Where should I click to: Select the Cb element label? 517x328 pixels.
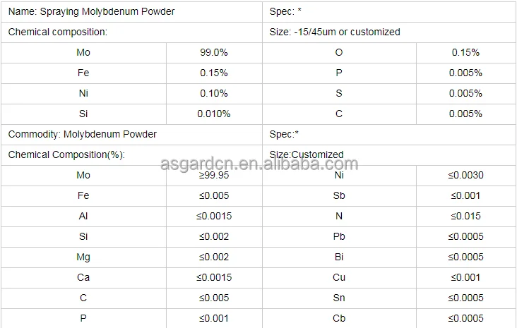tap(339, 318)
